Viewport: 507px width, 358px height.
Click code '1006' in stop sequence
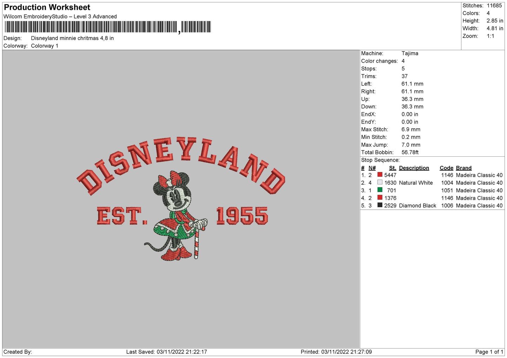pos(447,205)
